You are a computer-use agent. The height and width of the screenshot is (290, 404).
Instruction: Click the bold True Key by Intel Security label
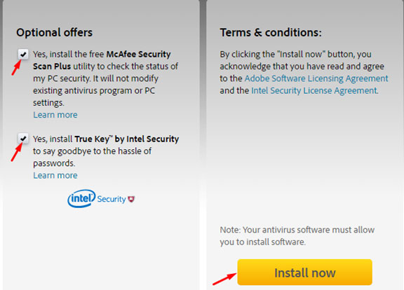(x=127, y=139)
